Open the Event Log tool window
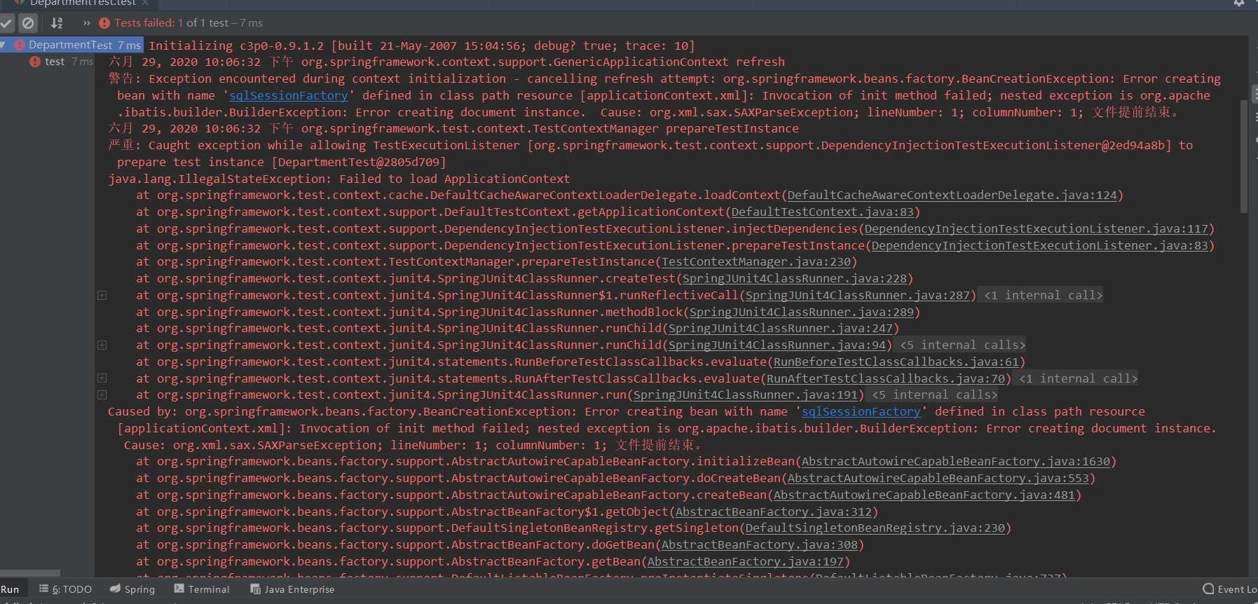 point(1230,589)
